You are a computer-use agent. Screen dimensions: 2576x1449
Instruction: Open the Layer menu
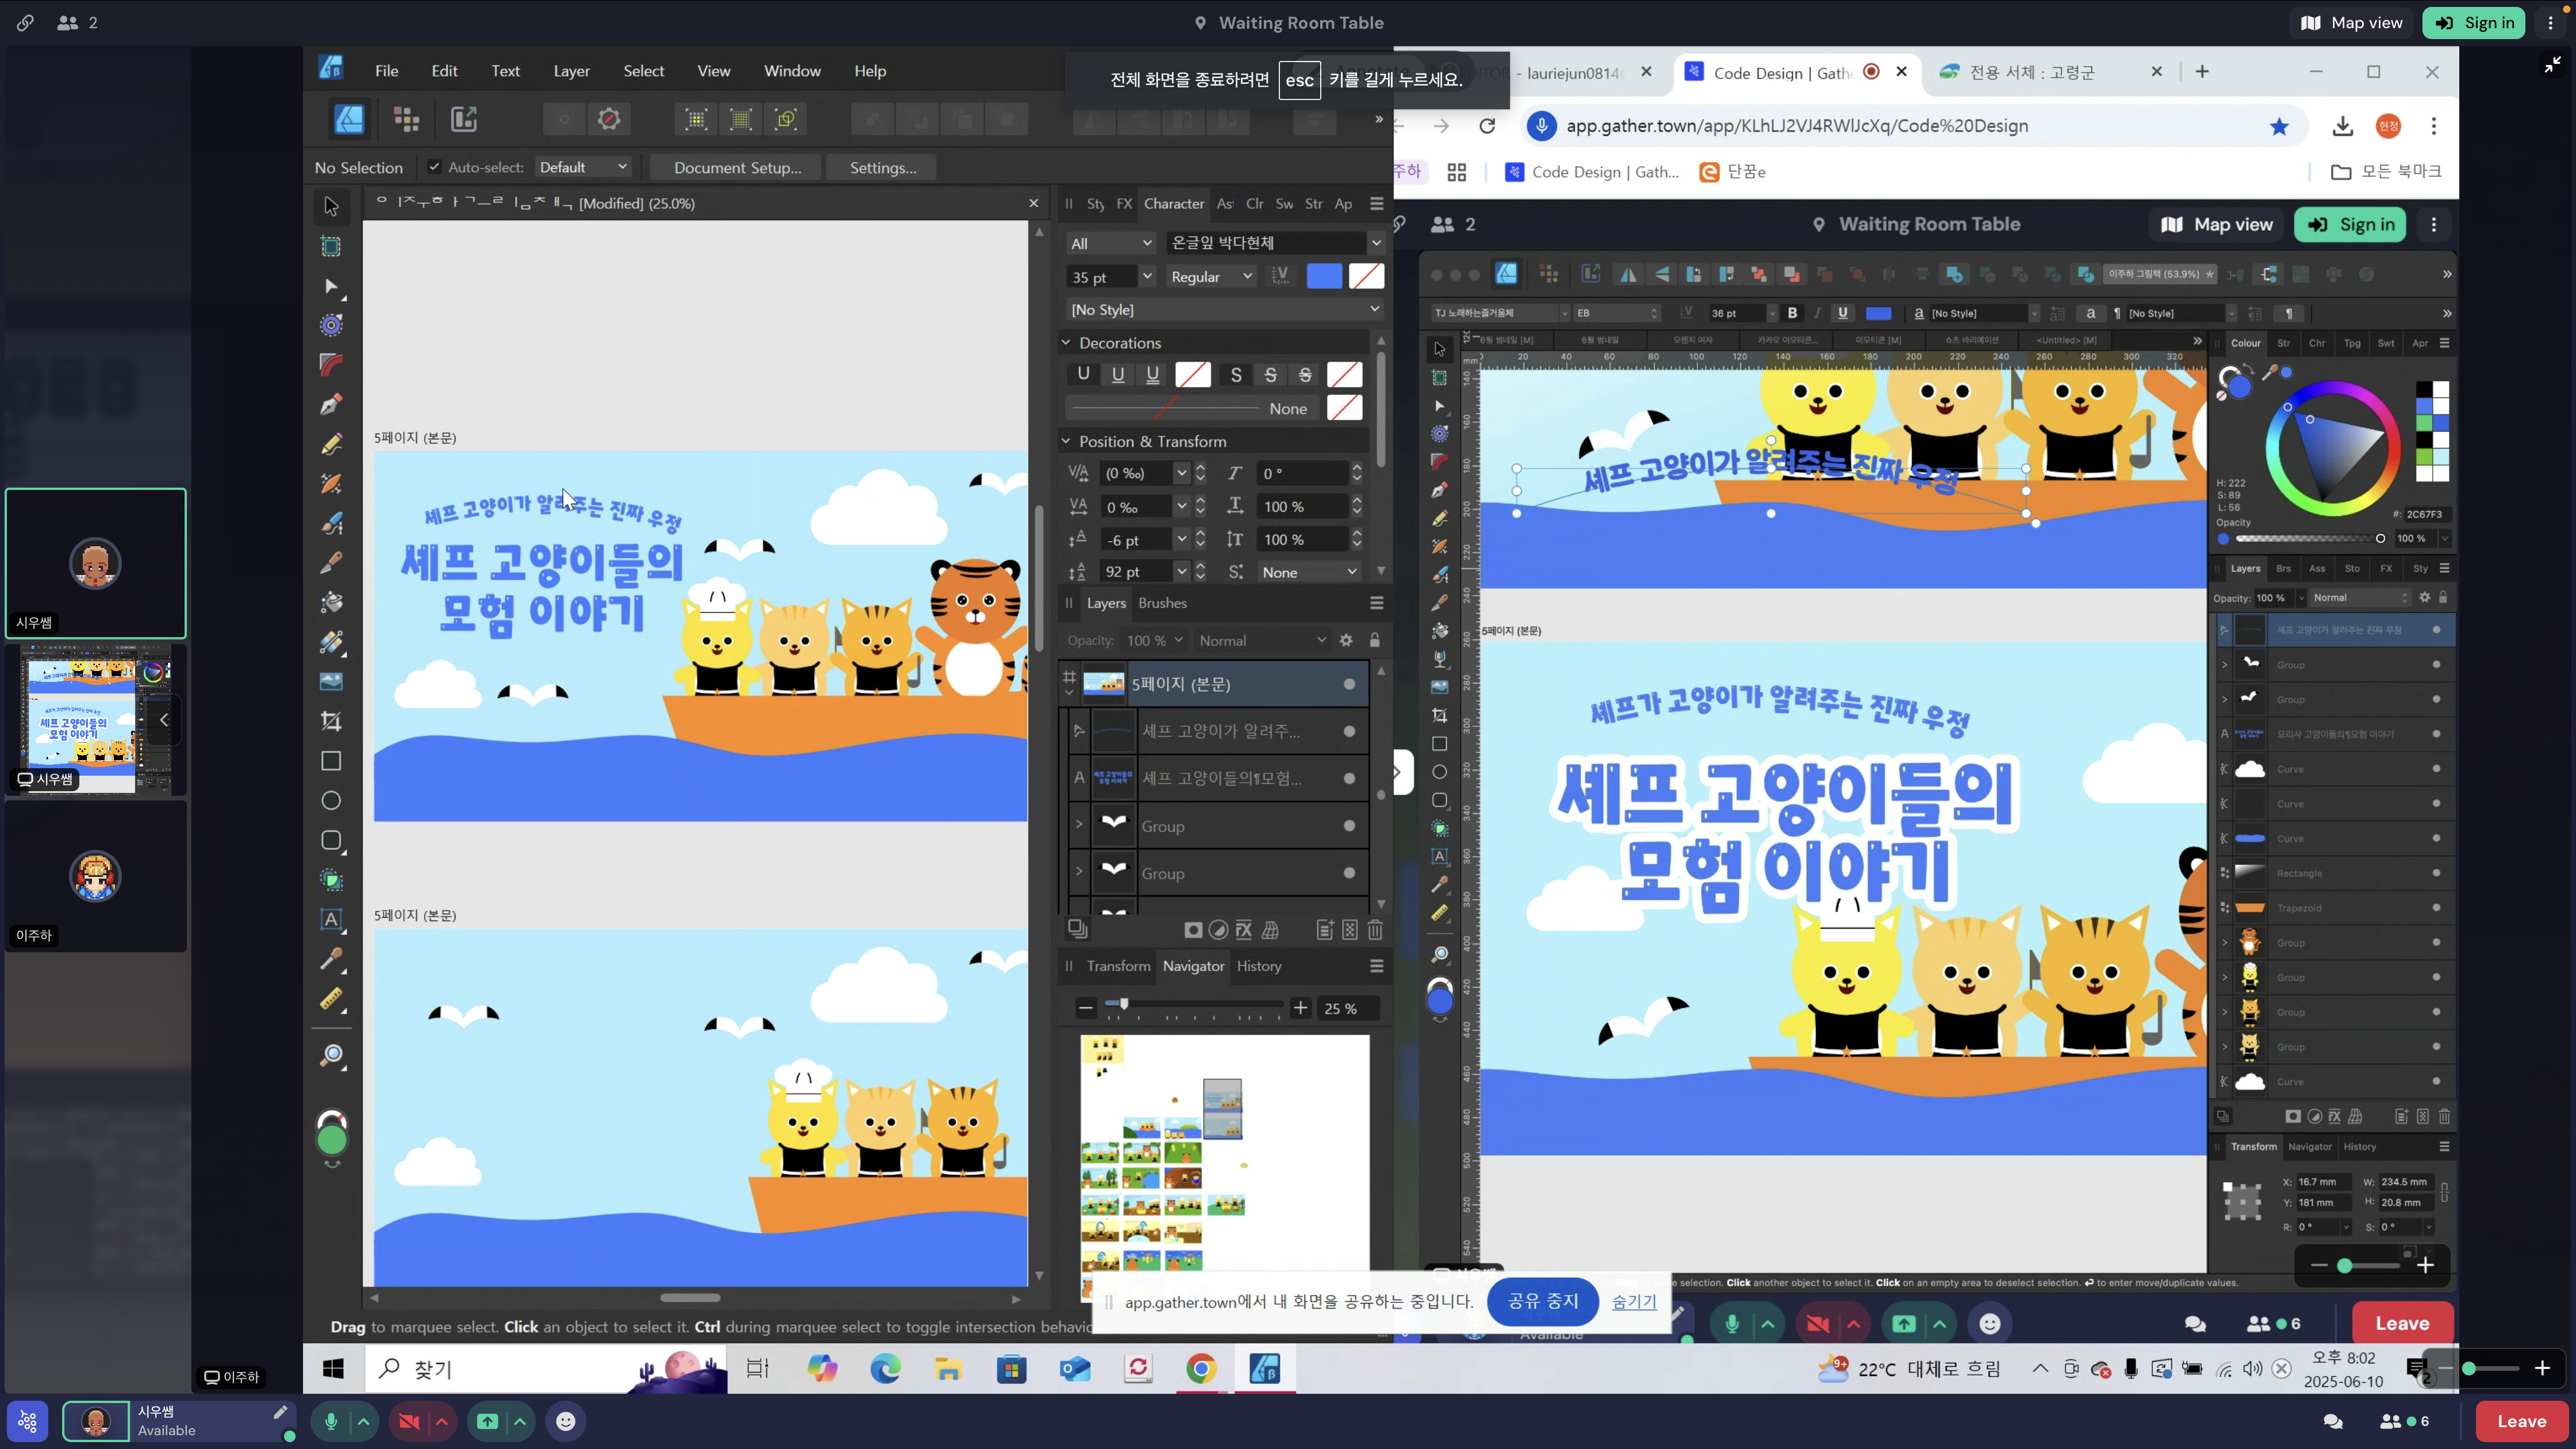pyautogui.click(x=571, y=71)
